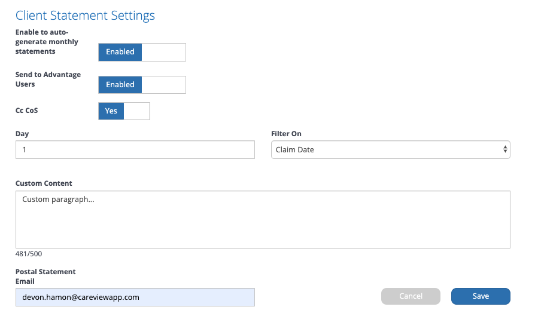Click the 481/500 character counter
Screen dimensions: 541x322
[29, 254]
